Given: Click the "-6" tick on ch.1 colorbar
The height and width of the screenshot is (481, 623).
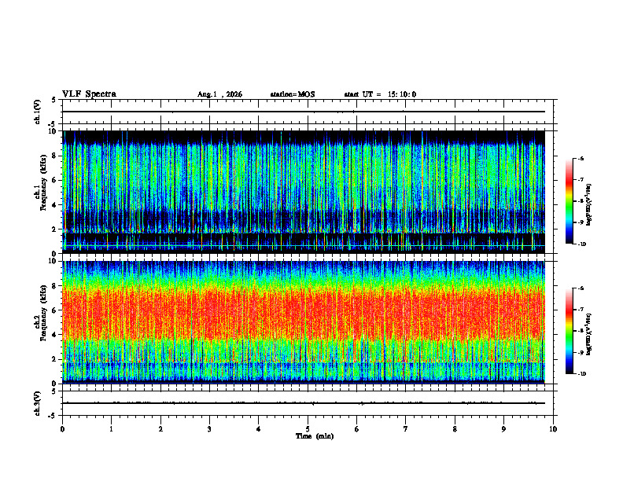Looking at the screenshot, I should tap(581, 159).
